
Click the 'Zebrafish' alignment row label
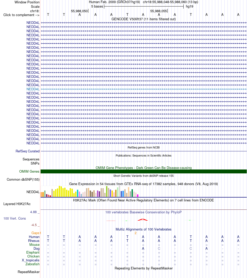tap(32, 264)
